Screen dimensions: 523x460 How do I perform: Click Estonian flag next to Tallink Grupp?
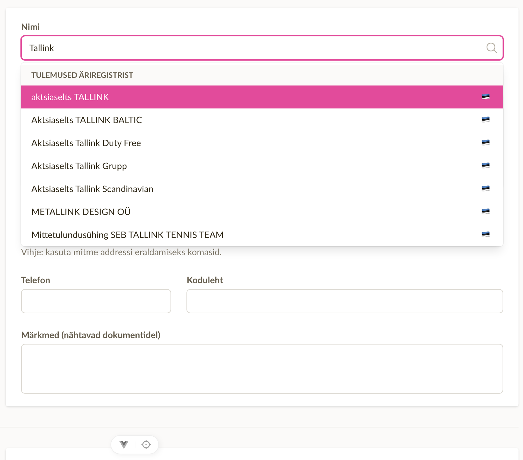point(486,166)
